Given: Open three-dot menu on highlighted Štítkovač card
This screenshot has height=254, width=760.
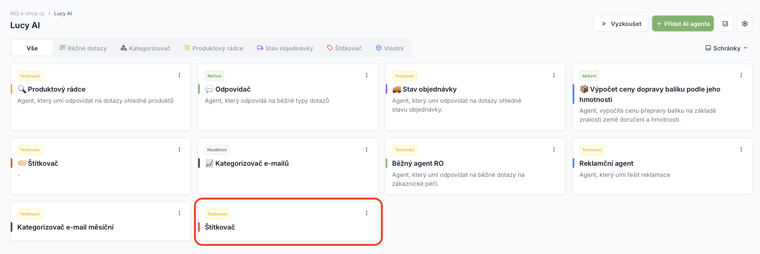Looking at the screenshot, I should (x=366, y=213).
